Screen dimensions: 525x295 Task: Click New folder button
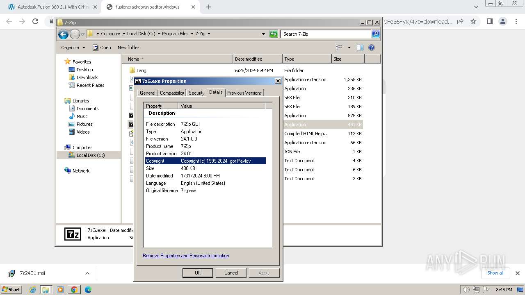point(128,48)
